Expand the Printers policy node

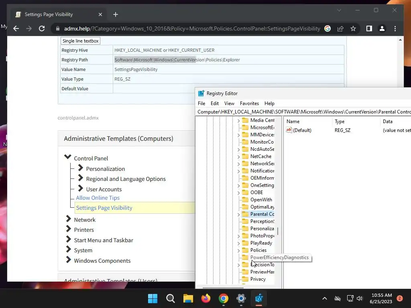click(x=68, y=229)
